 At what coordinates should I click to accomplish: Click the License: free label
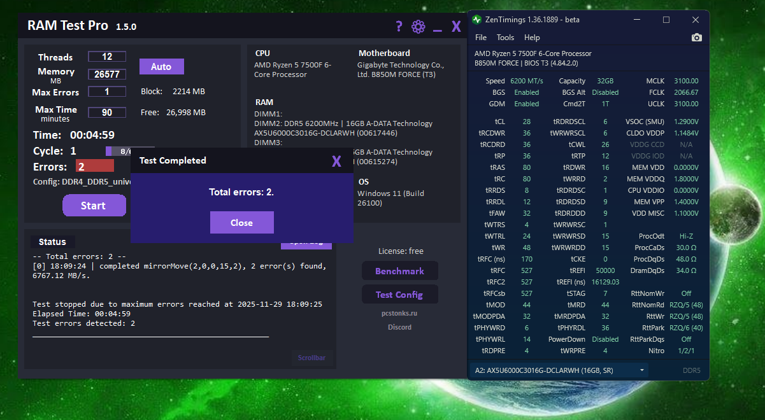(401, 251)
